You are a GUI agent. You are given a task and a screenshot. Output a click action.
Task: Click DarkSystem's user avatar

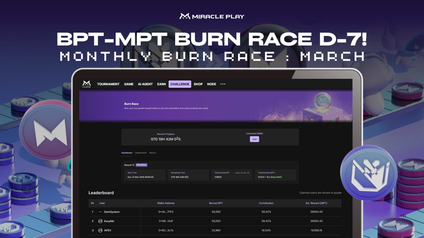(100, 212)
